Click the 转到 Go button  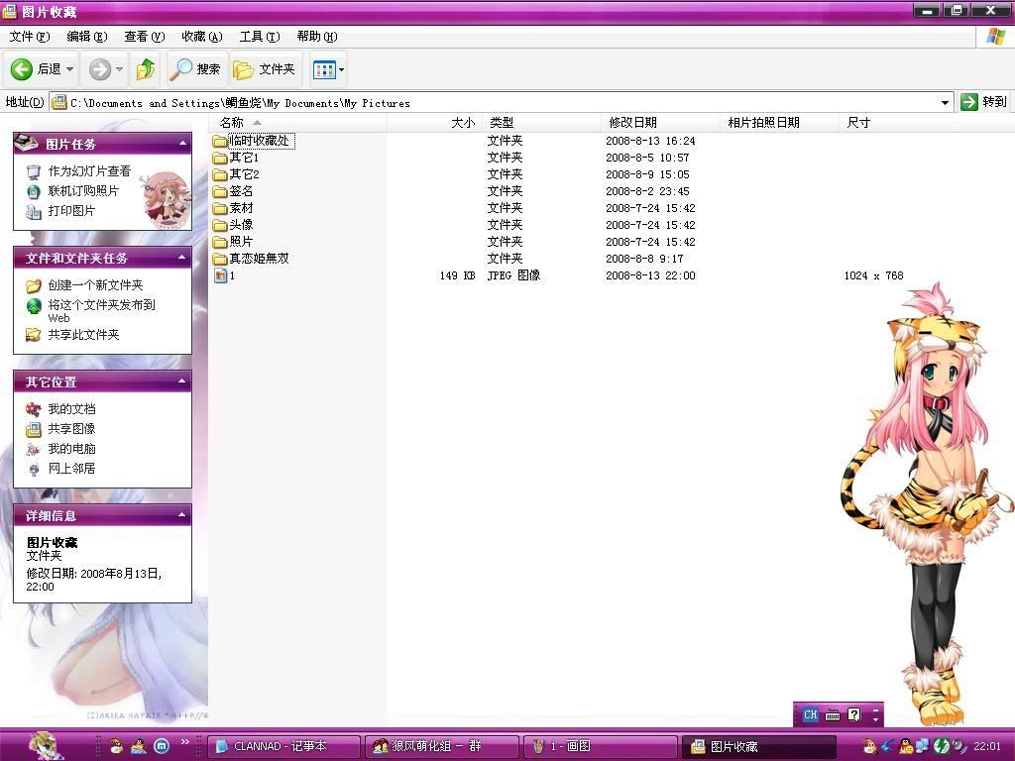point(984,102)
